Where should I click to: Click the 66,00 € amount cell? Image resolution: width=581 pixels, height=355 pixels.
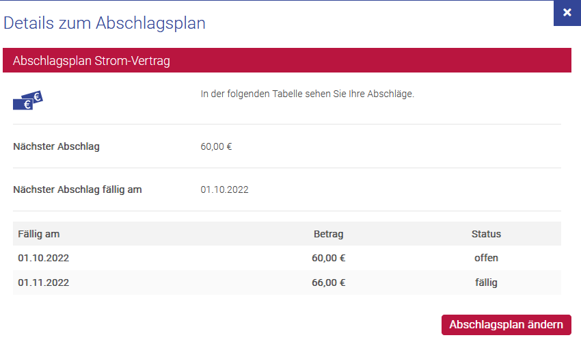[328, 282]
